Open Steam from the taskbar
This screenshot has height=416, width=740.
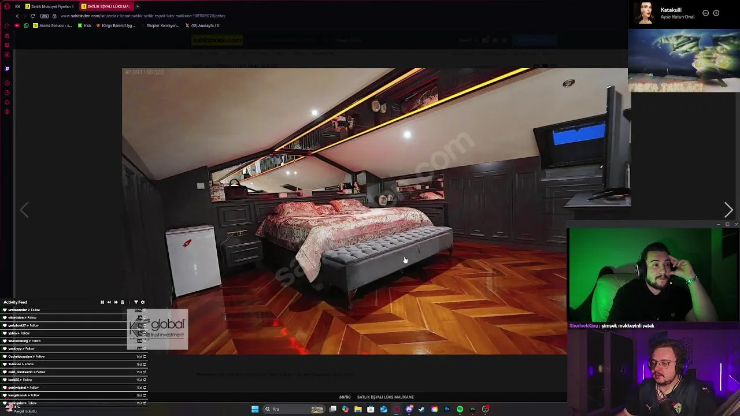coord(421,409)
